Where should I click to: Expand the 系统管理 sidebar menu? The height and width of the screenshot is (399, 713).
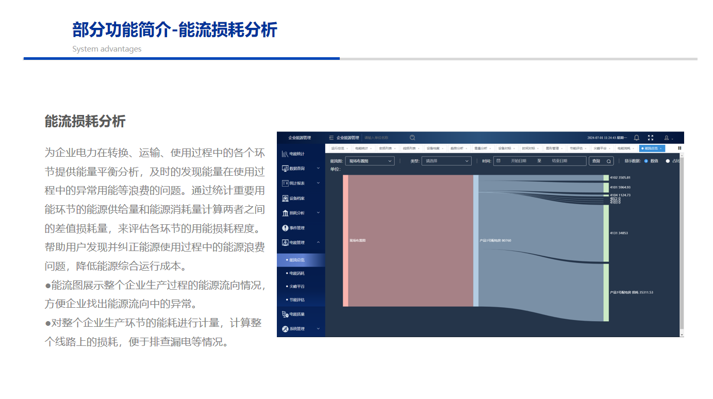(x=318, y=329)
